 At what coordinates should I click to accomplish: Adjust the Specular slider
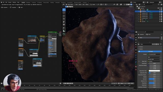(x=154, y=79)
